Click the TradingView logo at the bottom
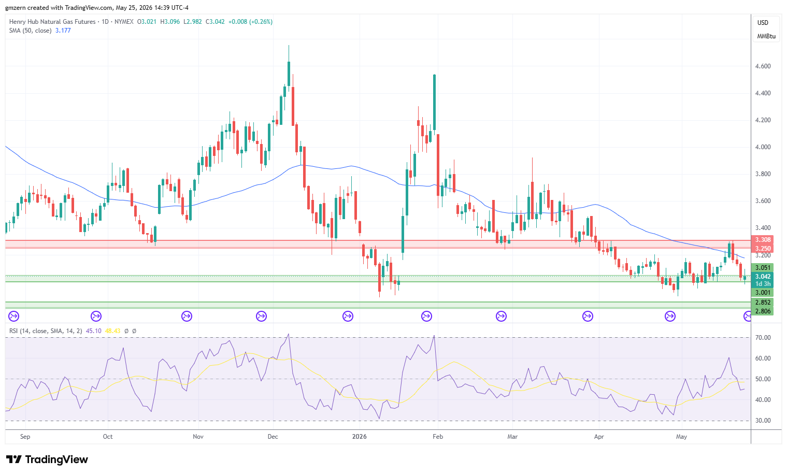 tap(47, 459)
